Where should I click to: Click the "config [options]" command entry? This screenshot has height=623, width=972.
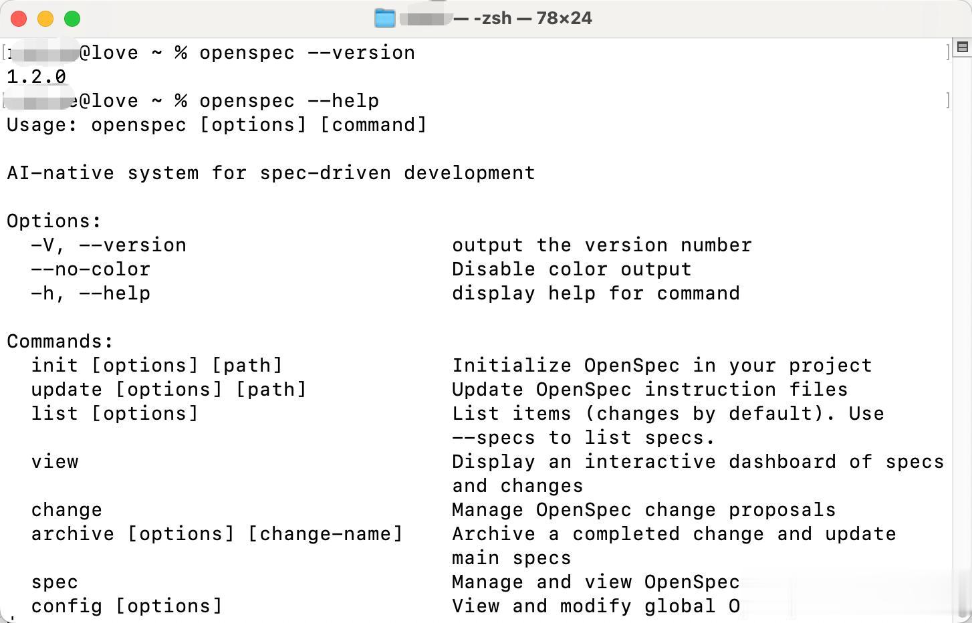pos(126,606)
